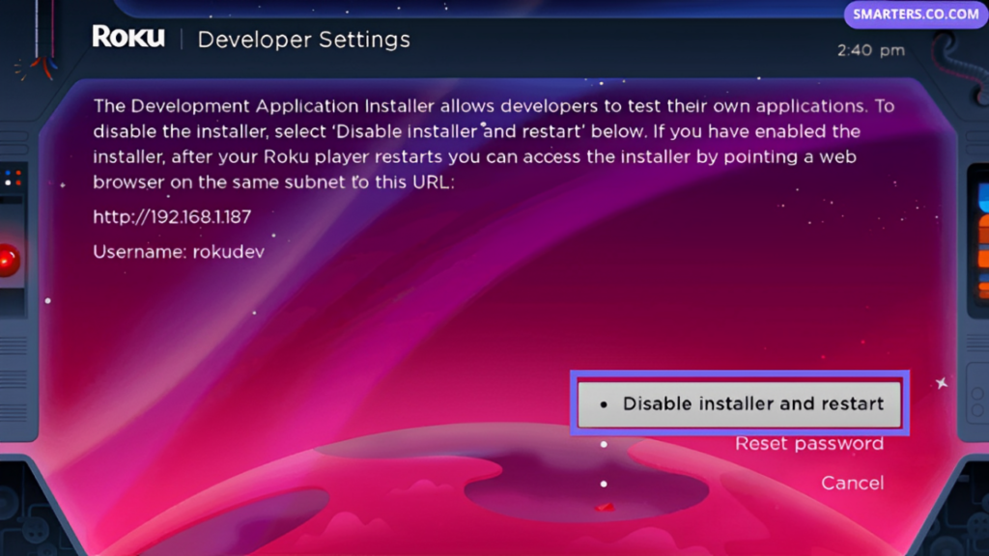Click the Roku logo

[128, 37]
